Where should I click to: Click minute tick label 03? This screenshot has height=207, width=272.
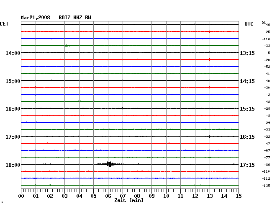[64, 196]
